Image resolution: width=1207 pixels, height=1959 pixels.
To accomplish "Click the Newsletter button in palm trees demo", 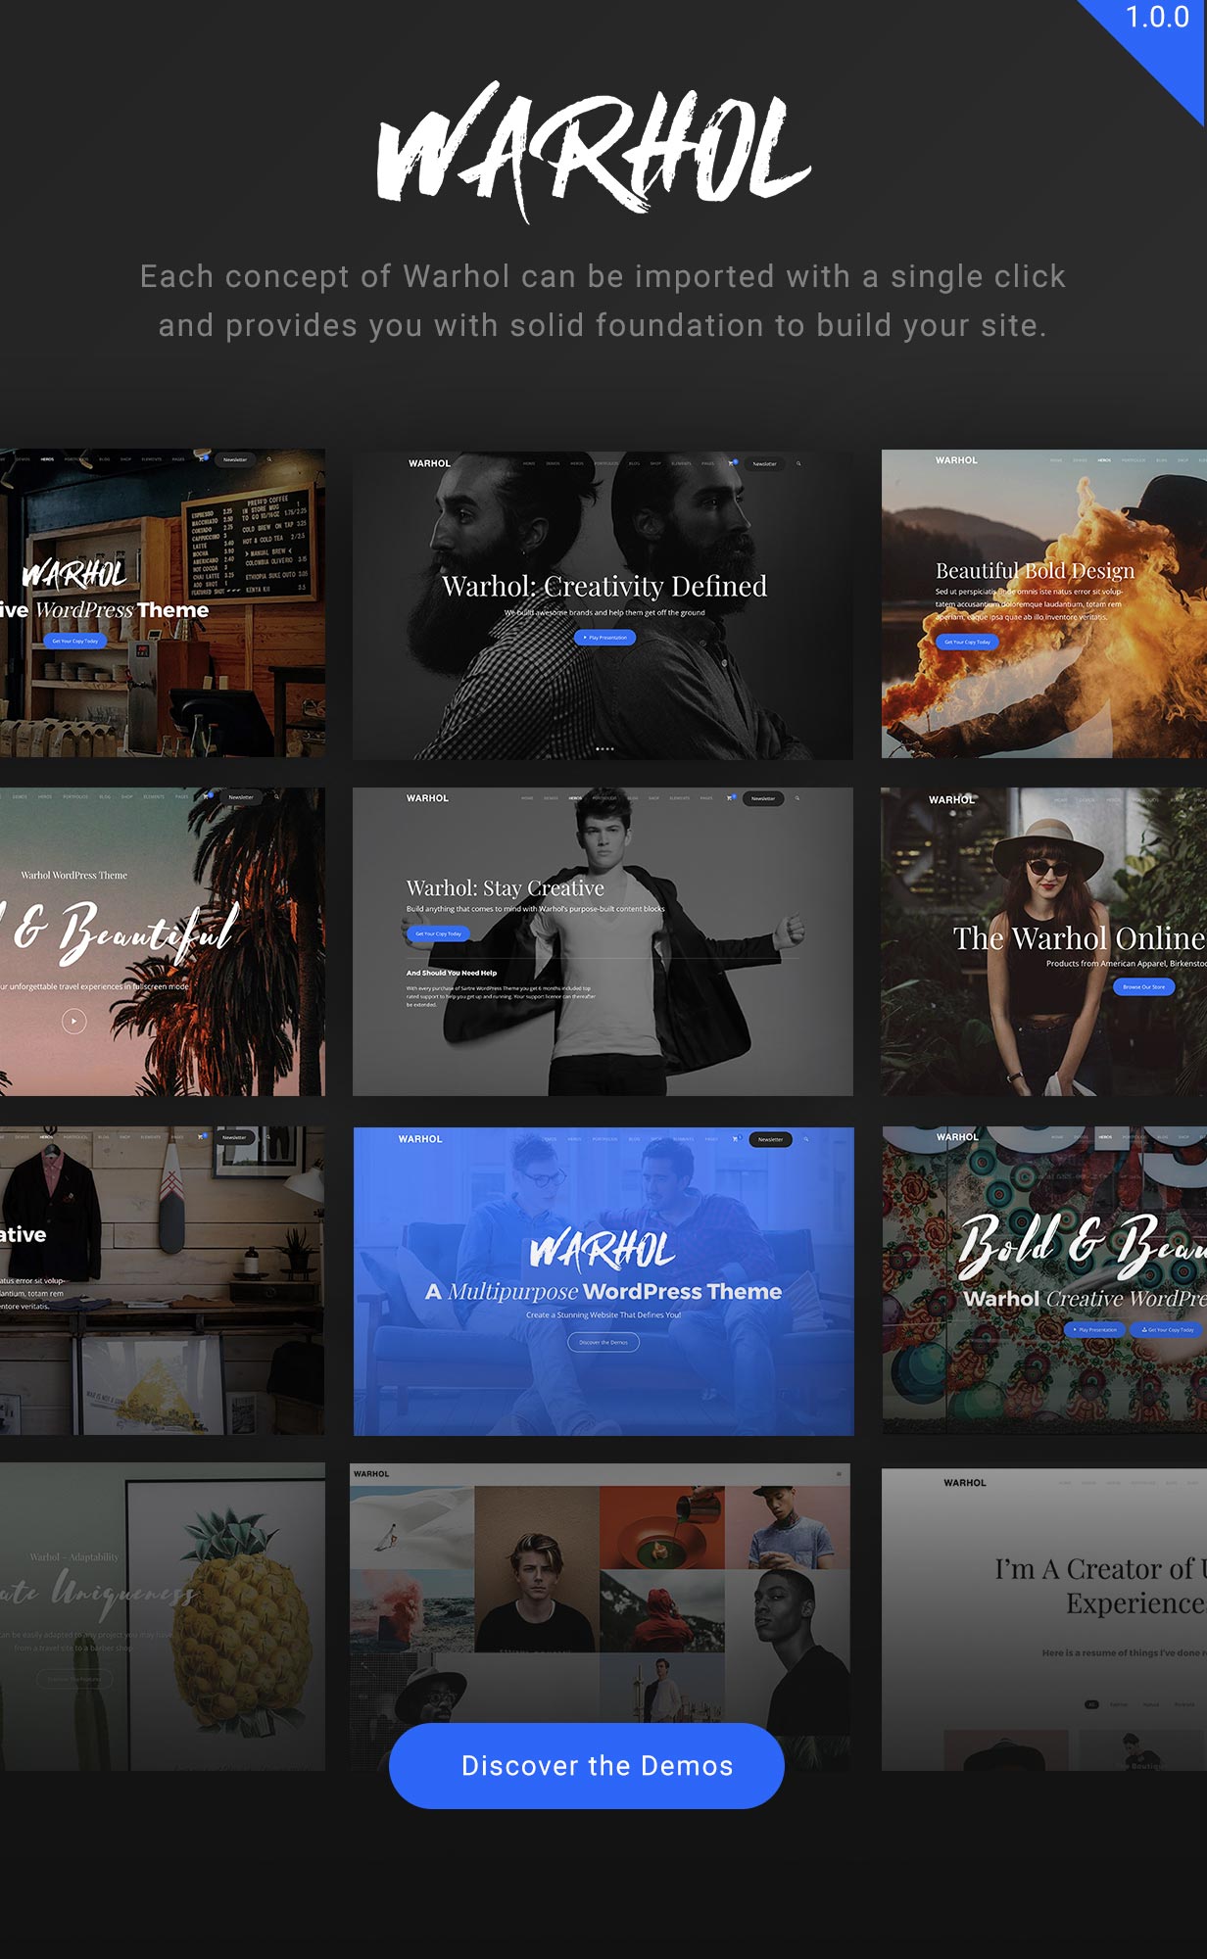I will point(241,797).
